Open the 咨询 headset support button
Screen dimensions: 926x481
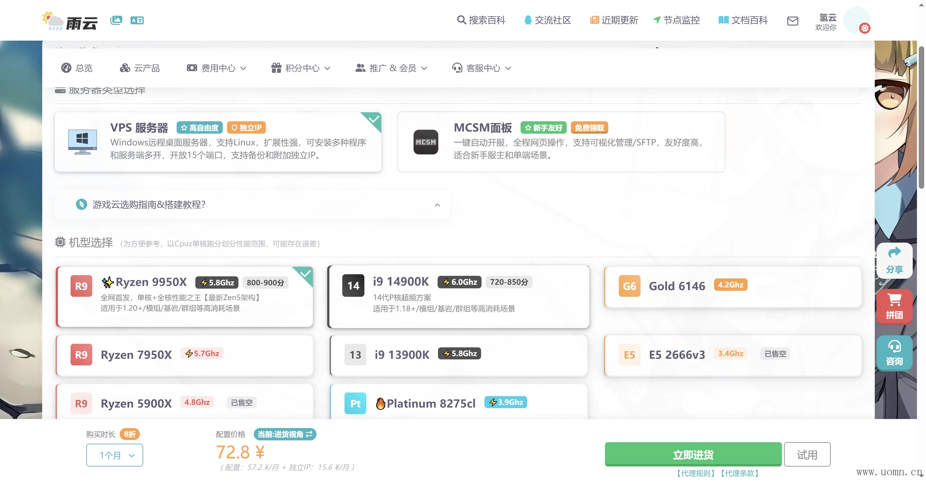(894, 353)
